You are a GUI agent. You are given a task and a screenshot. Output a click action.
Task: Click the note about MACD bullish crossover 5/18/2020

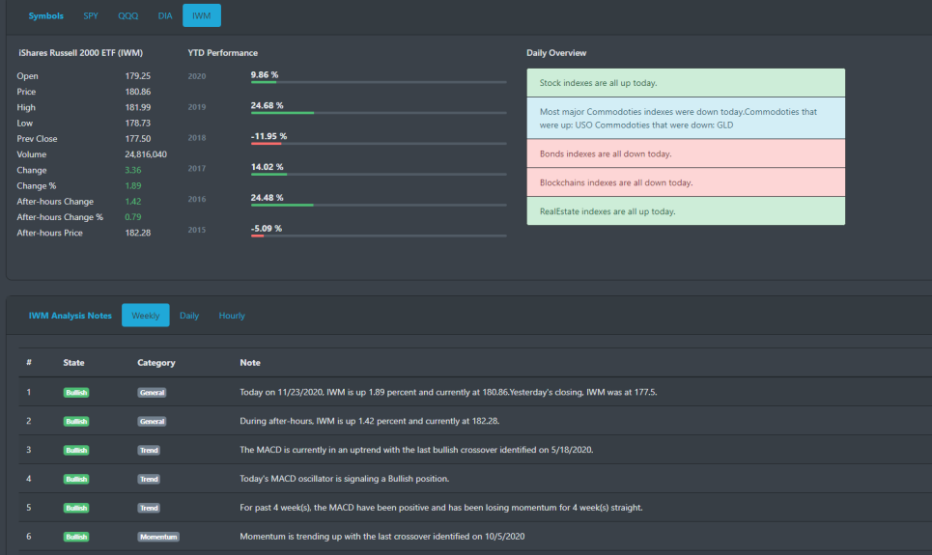tap(416, 450)
